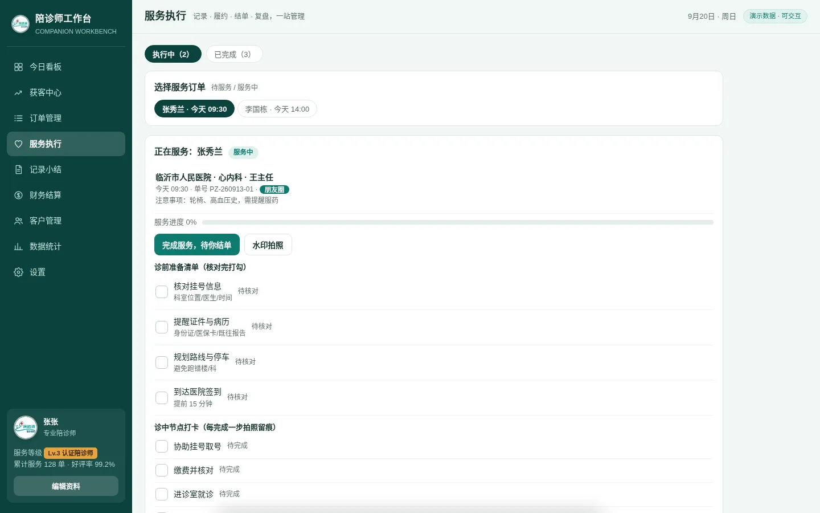Screen dimensions: 820x513
Task: Click the 编辑资料 button
Action: pos(66,486)
